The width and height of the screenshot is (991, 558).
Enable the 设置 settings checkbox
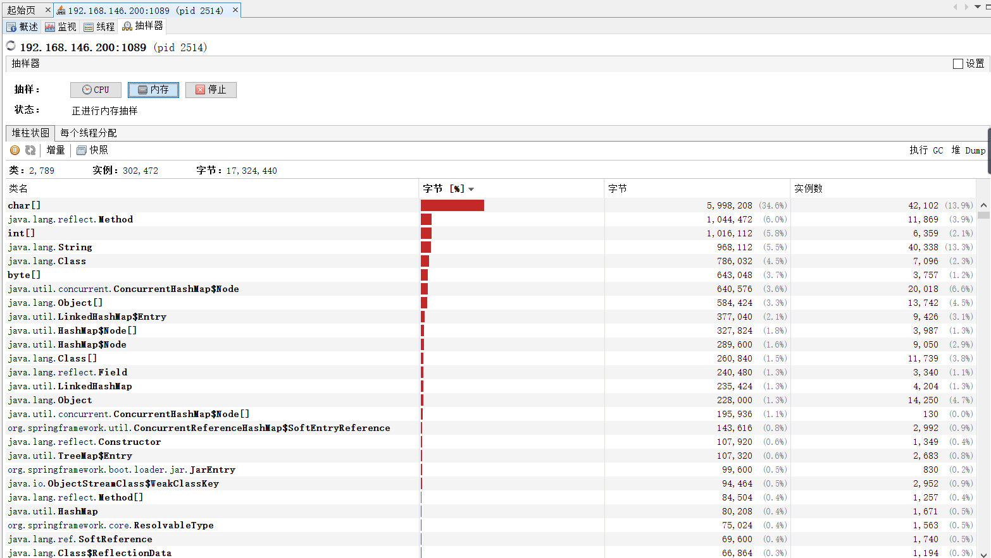tap(958, 64)
